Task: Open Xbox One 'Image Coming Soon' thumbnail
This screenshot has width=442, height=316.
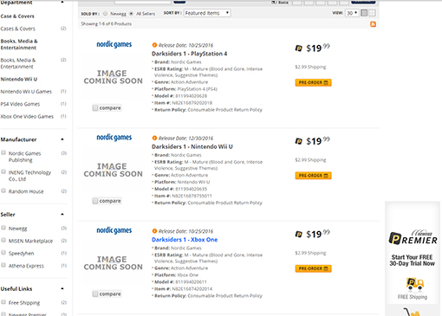Action: pos(113,263)
